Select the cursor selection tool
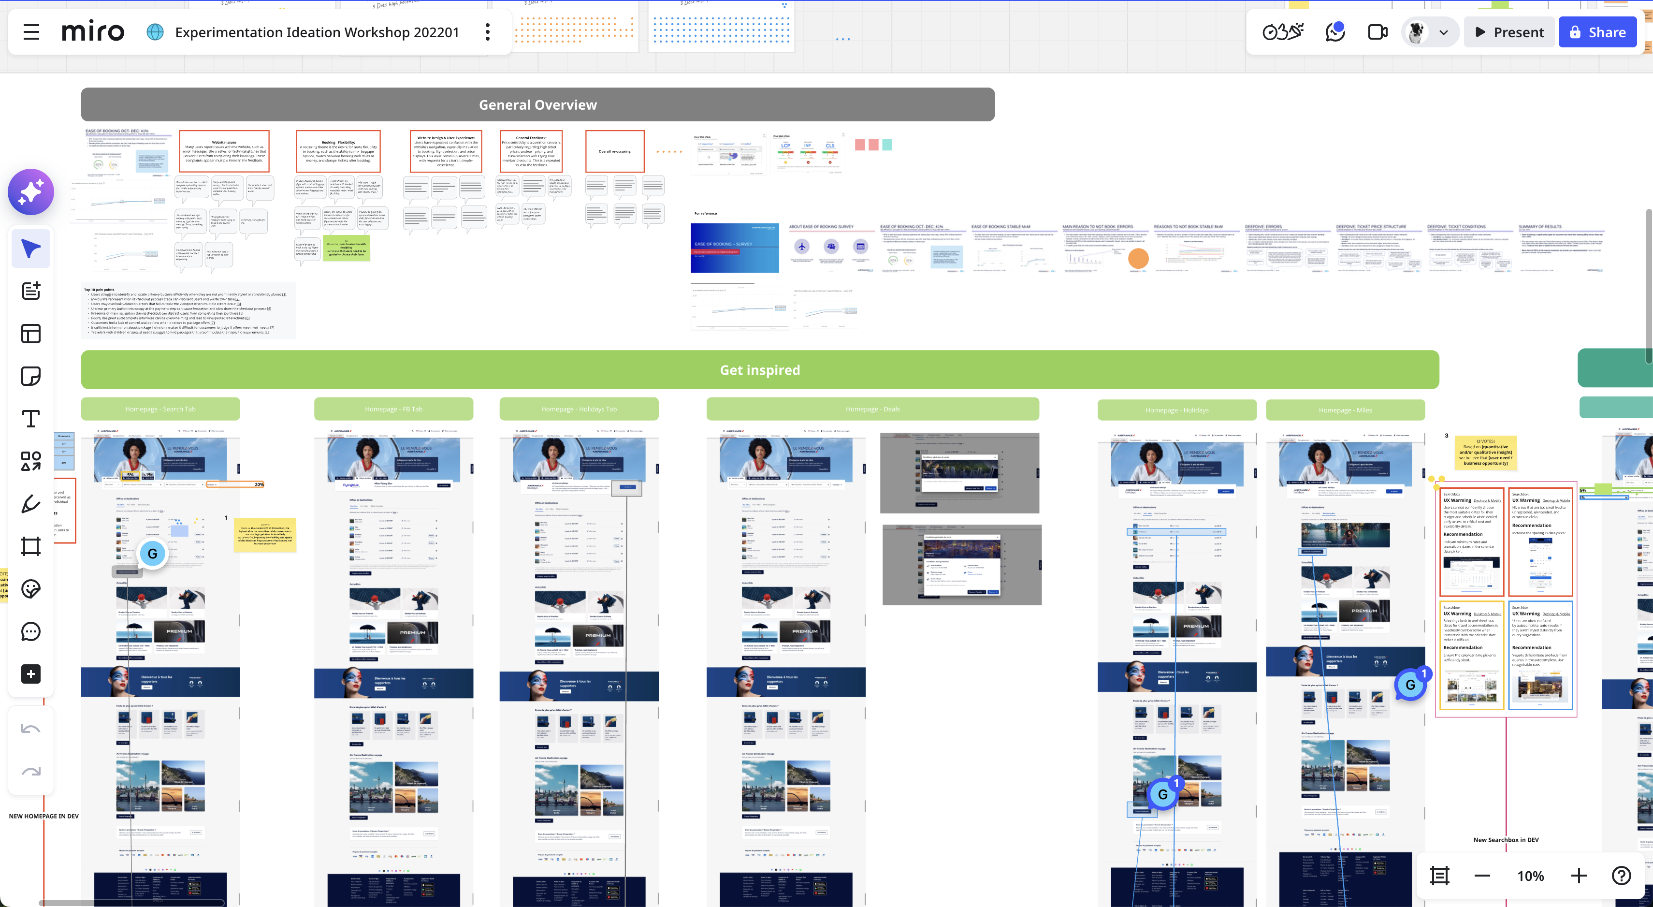Image resolution: width=1653 pixels, height=907 pixels. tap(31, 249)
